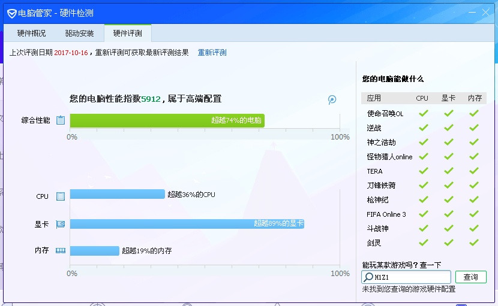
Task: Minimize the 硬件检测 window
Action: click(472, 13)
